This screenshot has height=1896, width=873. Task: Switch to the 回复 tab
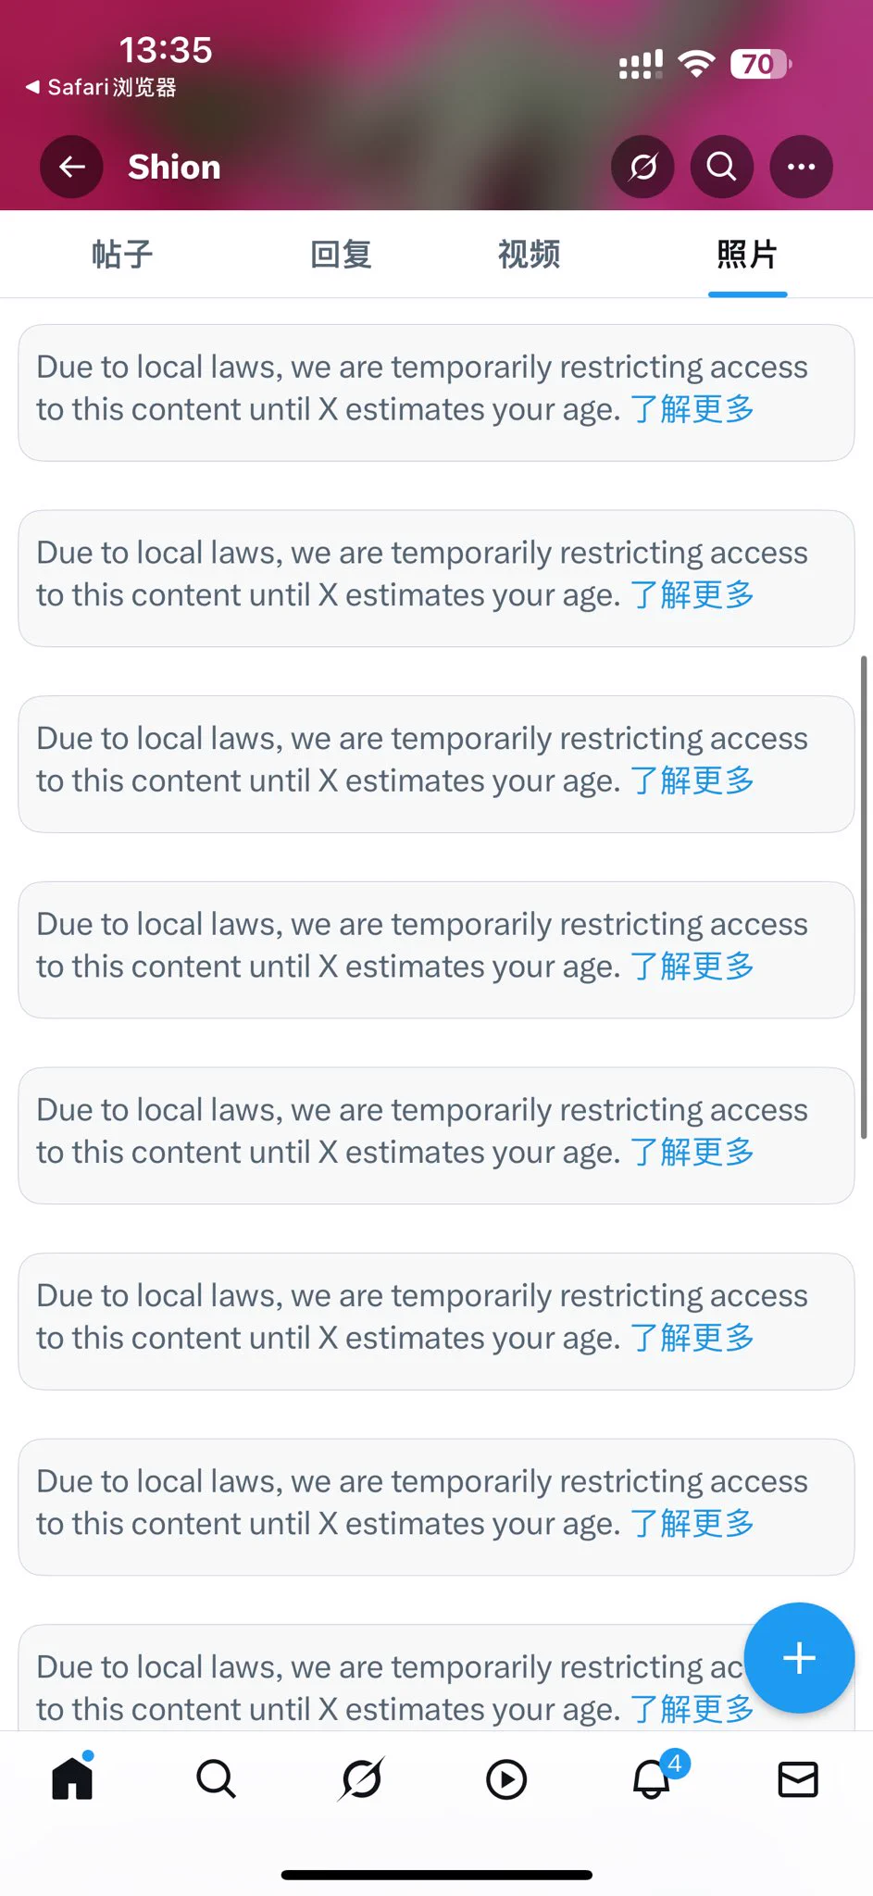coord(341,254)
